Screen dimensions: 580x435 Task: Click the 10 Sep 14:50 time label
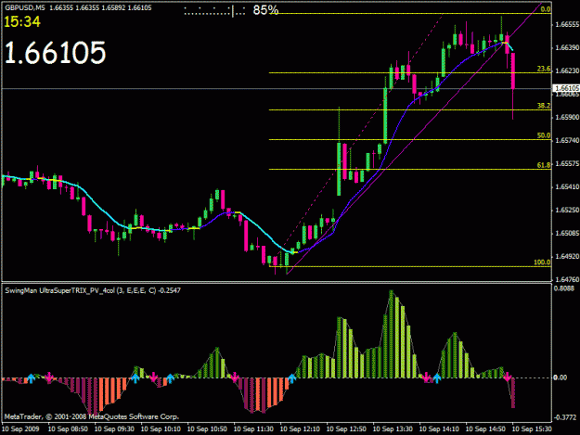(485, 429)
